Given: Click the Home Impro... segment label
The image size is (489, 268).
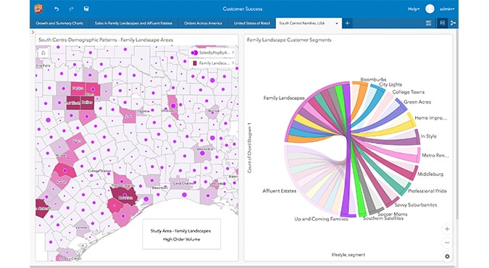Looking at the screenshot, I should click(x=430, y=118).
